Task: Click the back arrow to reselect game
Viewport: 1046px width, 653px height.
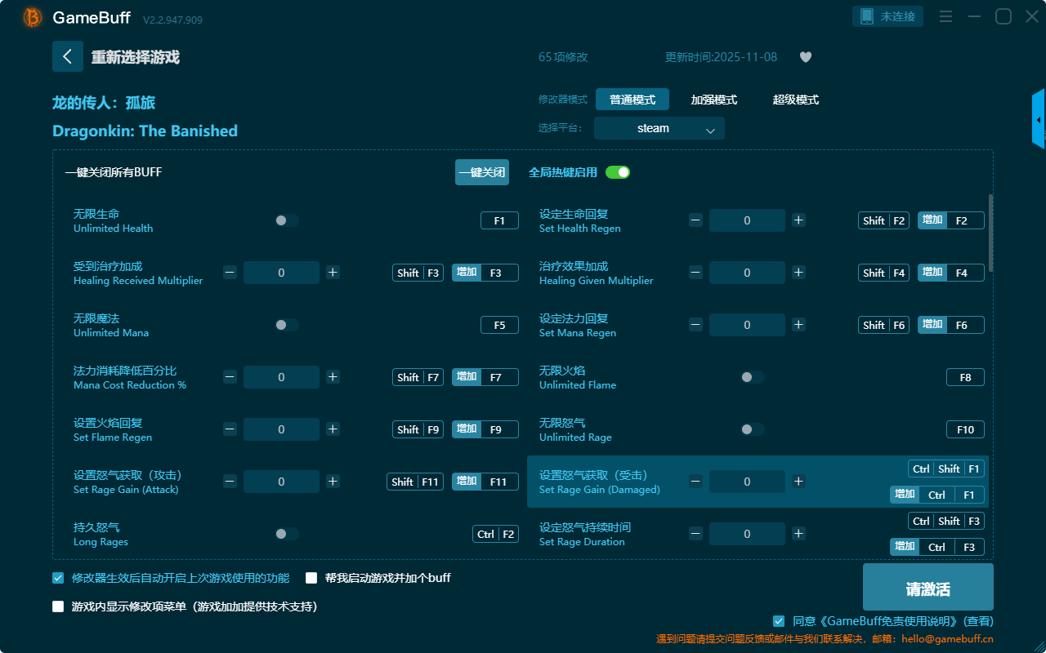Action: (68, 56)
